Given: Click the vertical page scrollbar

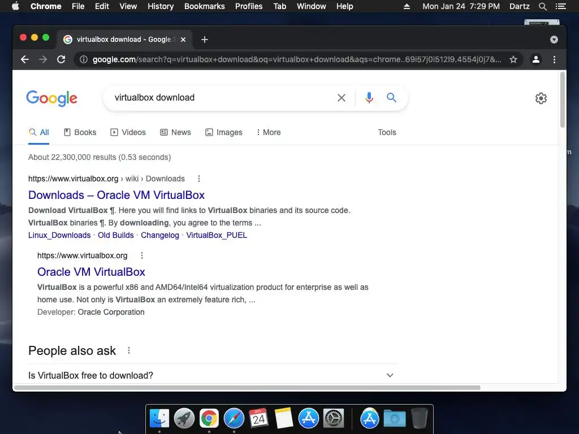Looking at the screenshot, I should (563, 99).
